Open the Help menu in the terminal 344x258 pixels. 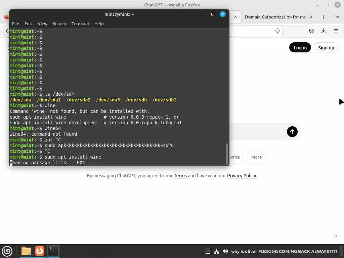click(99, 24)
